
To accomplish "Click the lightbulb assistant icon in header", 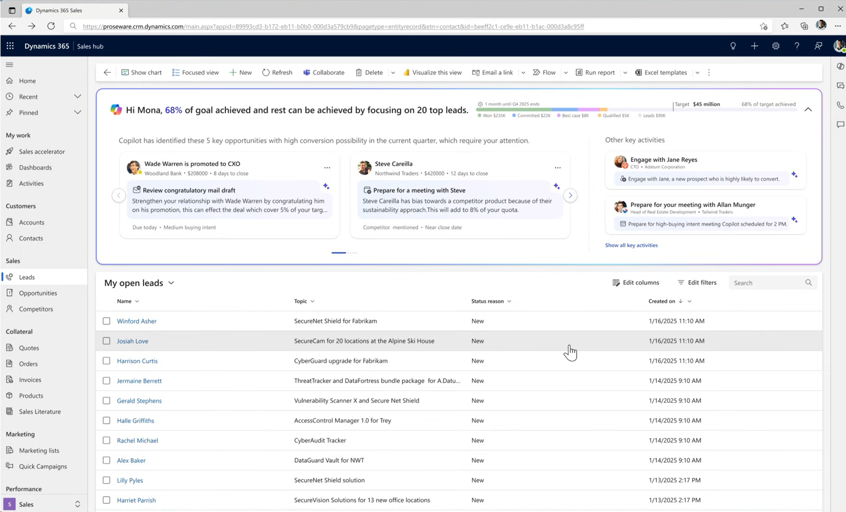I will (x=733, y=46).
